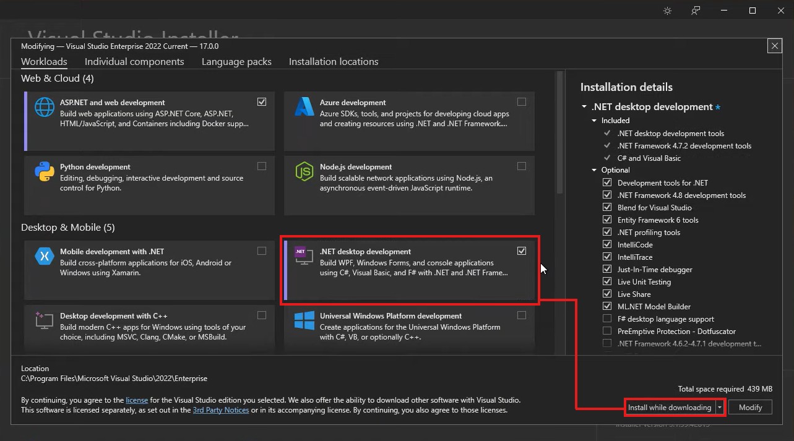Check Desktop development with C++ box

tap(262, 315)
